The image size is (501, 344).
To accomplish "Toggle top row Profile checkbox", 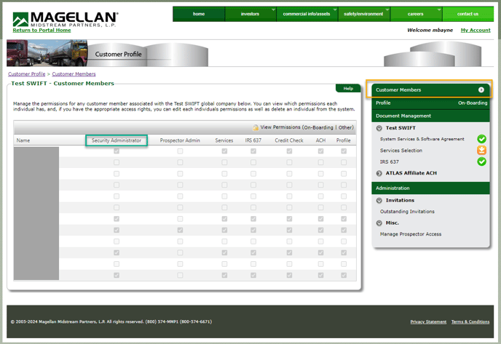I will coord(344,151).
